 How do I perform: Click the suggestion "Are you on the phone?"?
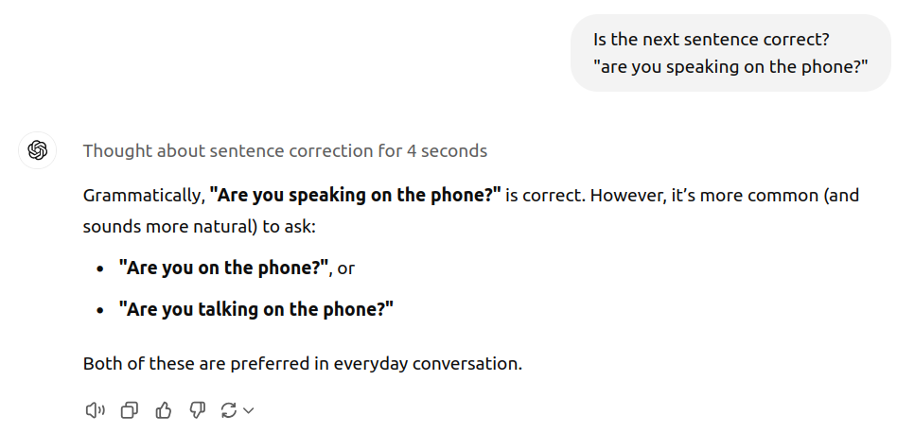point(223,268)
